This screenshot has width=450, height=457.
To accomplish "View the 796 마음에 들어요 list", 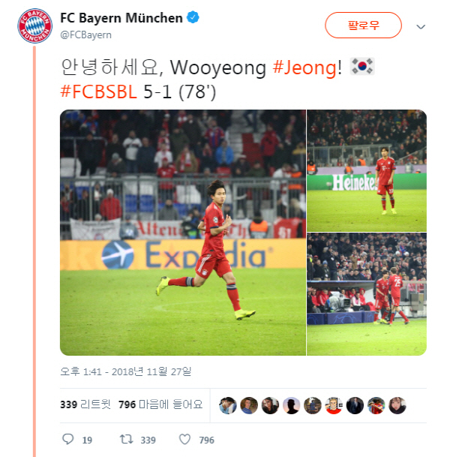I will (160, 404).
